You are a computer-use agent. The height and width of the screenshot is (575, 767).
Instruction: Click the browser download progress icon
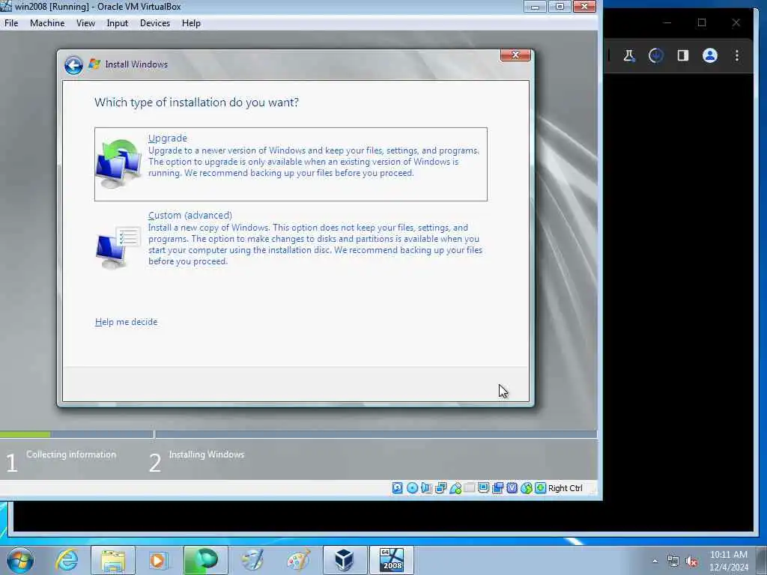click(x=656, y=55)
